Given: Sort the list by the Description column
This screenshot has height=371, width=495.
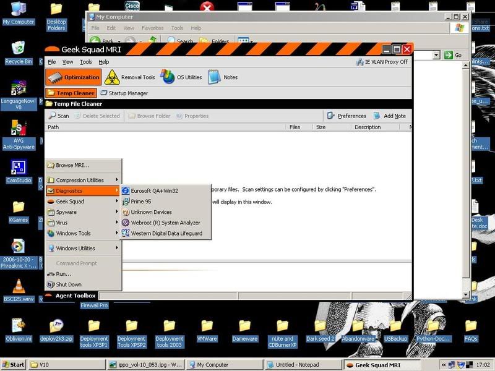Looking at the screenshot, I should (x=375, y=127).
